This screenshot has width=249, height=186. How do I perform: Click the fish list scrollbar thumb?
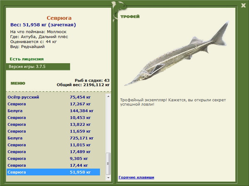pos(108,164)
